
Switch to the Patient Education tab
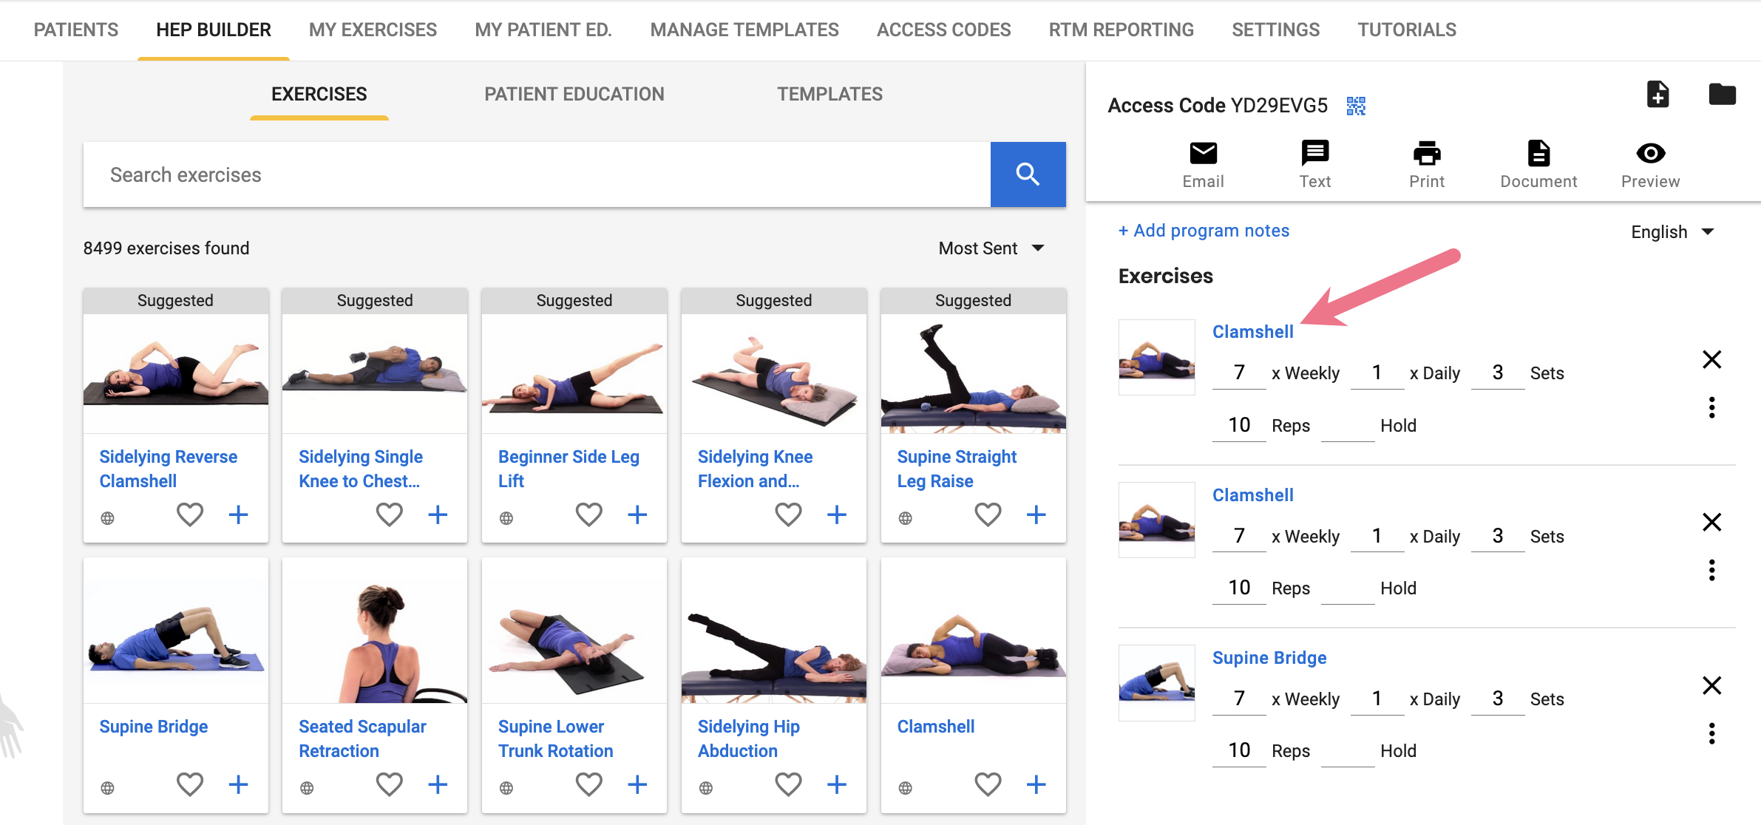pyautogui.click(x=574, y=94)
